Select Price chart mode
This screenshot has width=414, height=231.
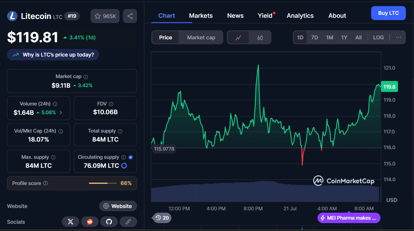(x=166, y=38)
